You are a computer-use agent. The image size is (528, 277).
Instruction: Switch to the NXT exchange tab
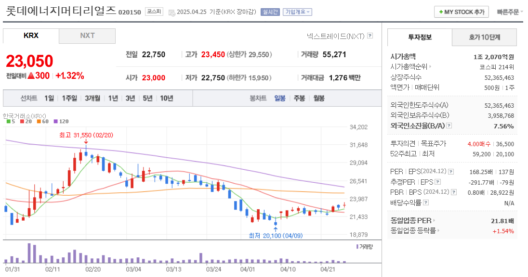pyautogui.click(x=87, y=36)
